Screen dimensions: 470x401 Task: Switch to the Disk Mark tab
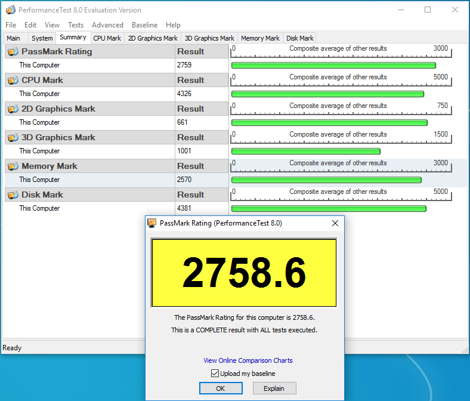point(300,38)
